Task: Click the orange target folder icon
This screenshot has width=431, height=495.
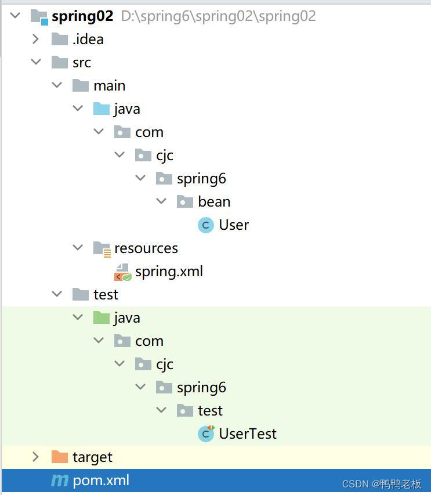Action: click(x=60, y=457)
